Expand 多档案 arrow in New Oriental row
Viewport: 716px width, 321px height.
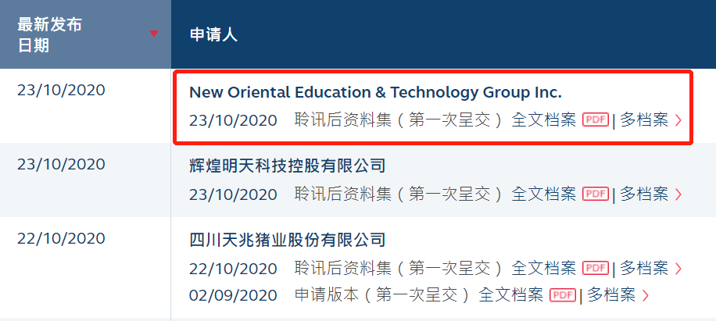(678, 120)
